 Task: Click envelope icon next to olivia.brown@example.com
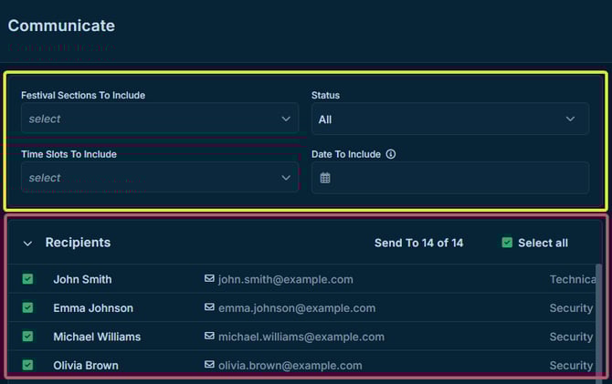tap(210, 365)
